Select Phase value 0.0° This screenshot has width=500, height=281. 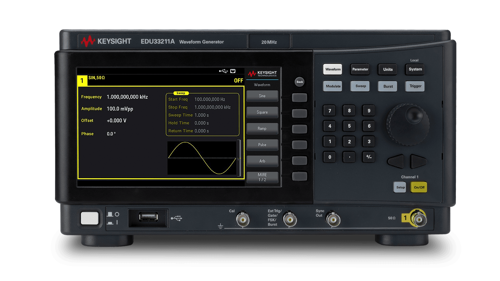(111, 134)
